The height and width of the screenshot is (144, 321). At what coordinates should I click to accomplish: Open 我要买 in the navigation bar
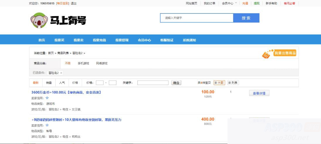click(59, 40)
